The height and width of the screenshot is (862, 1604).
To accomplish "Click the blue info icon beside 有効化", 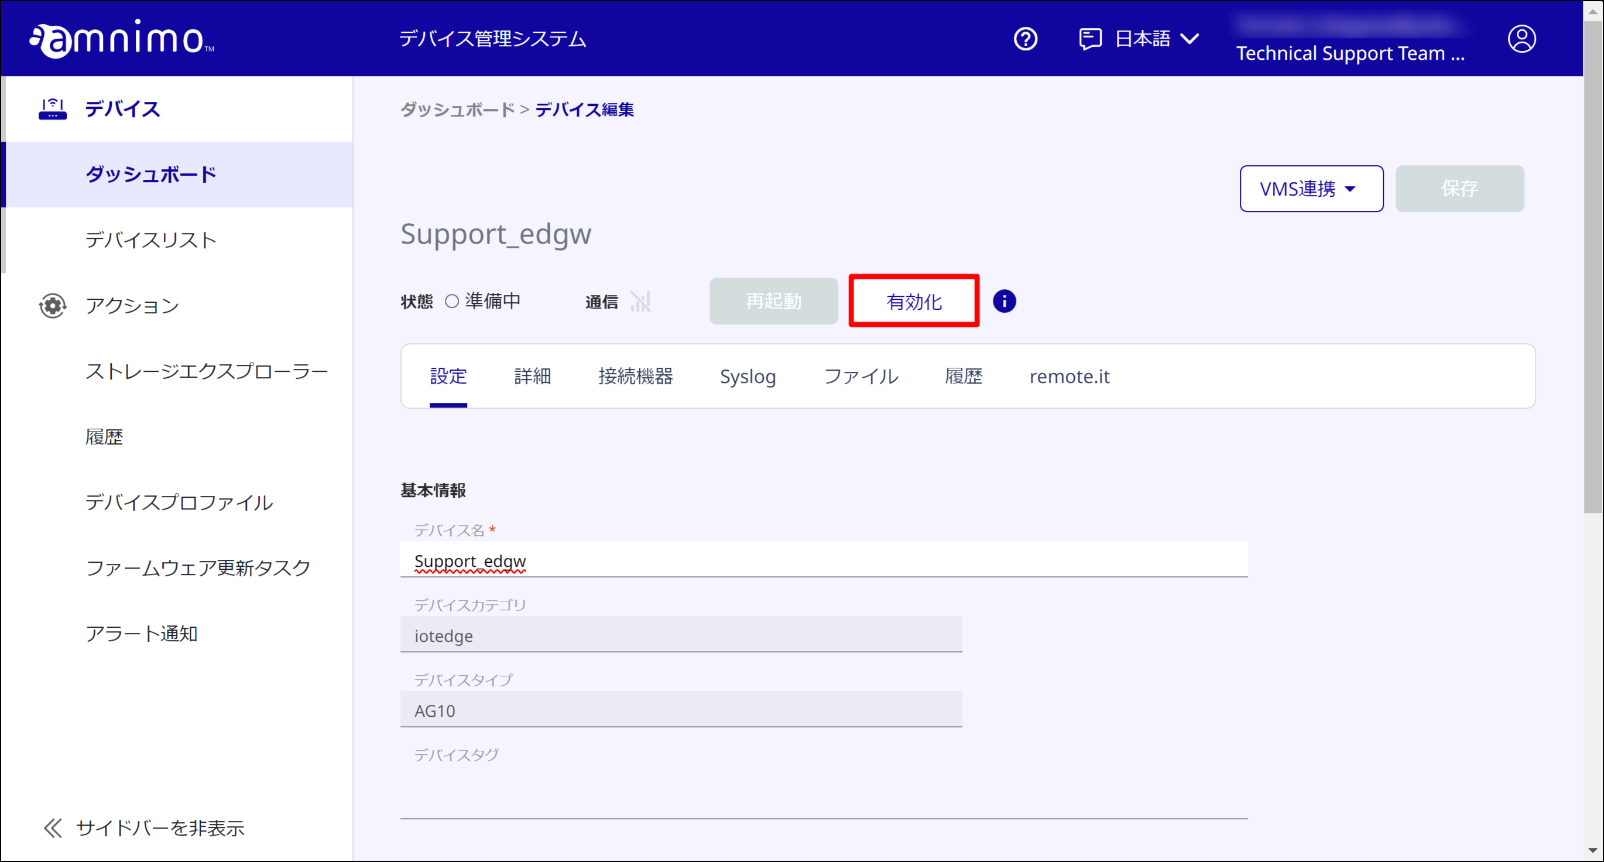I will (1004, 302).
